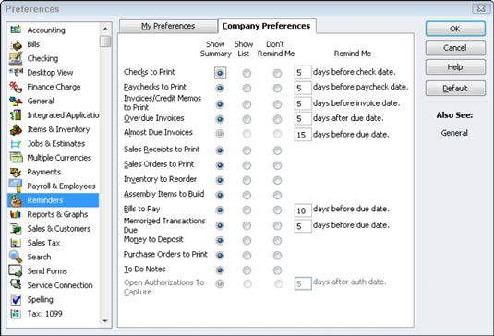
Task: Edit days field for Checks to Print
Action: point(303,72)
